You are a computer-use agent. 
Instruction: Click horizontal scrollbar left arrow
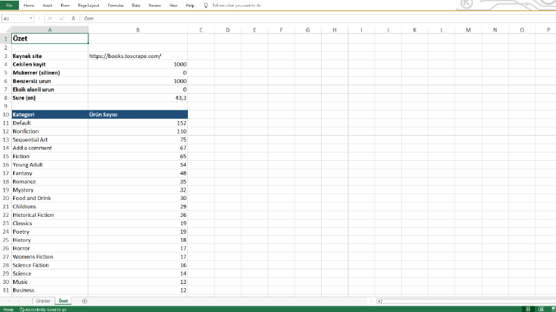coord(379,302)
